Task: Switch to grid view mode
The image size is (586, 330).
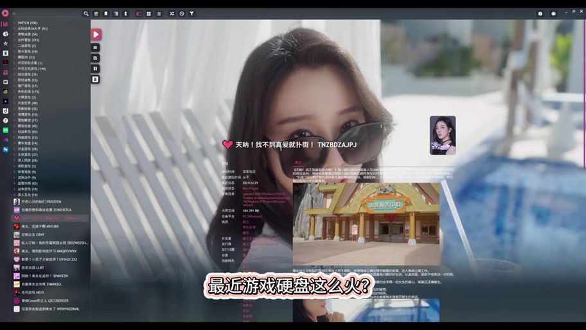Action: point(148,14)
